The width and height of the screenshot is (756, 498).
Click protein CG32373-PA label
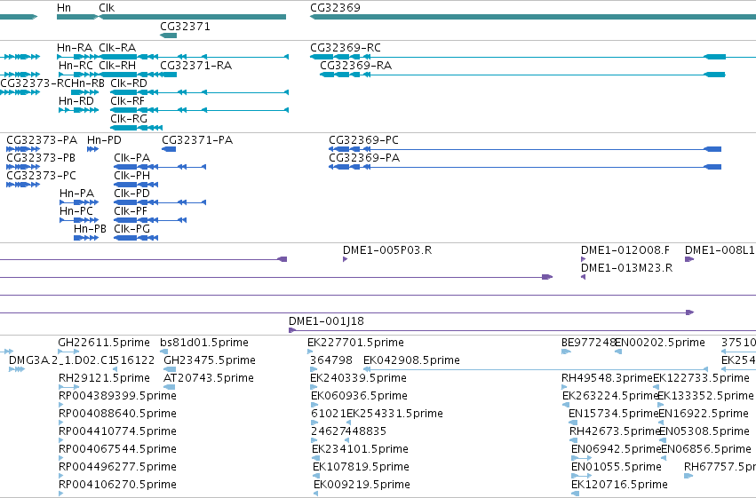42,140
